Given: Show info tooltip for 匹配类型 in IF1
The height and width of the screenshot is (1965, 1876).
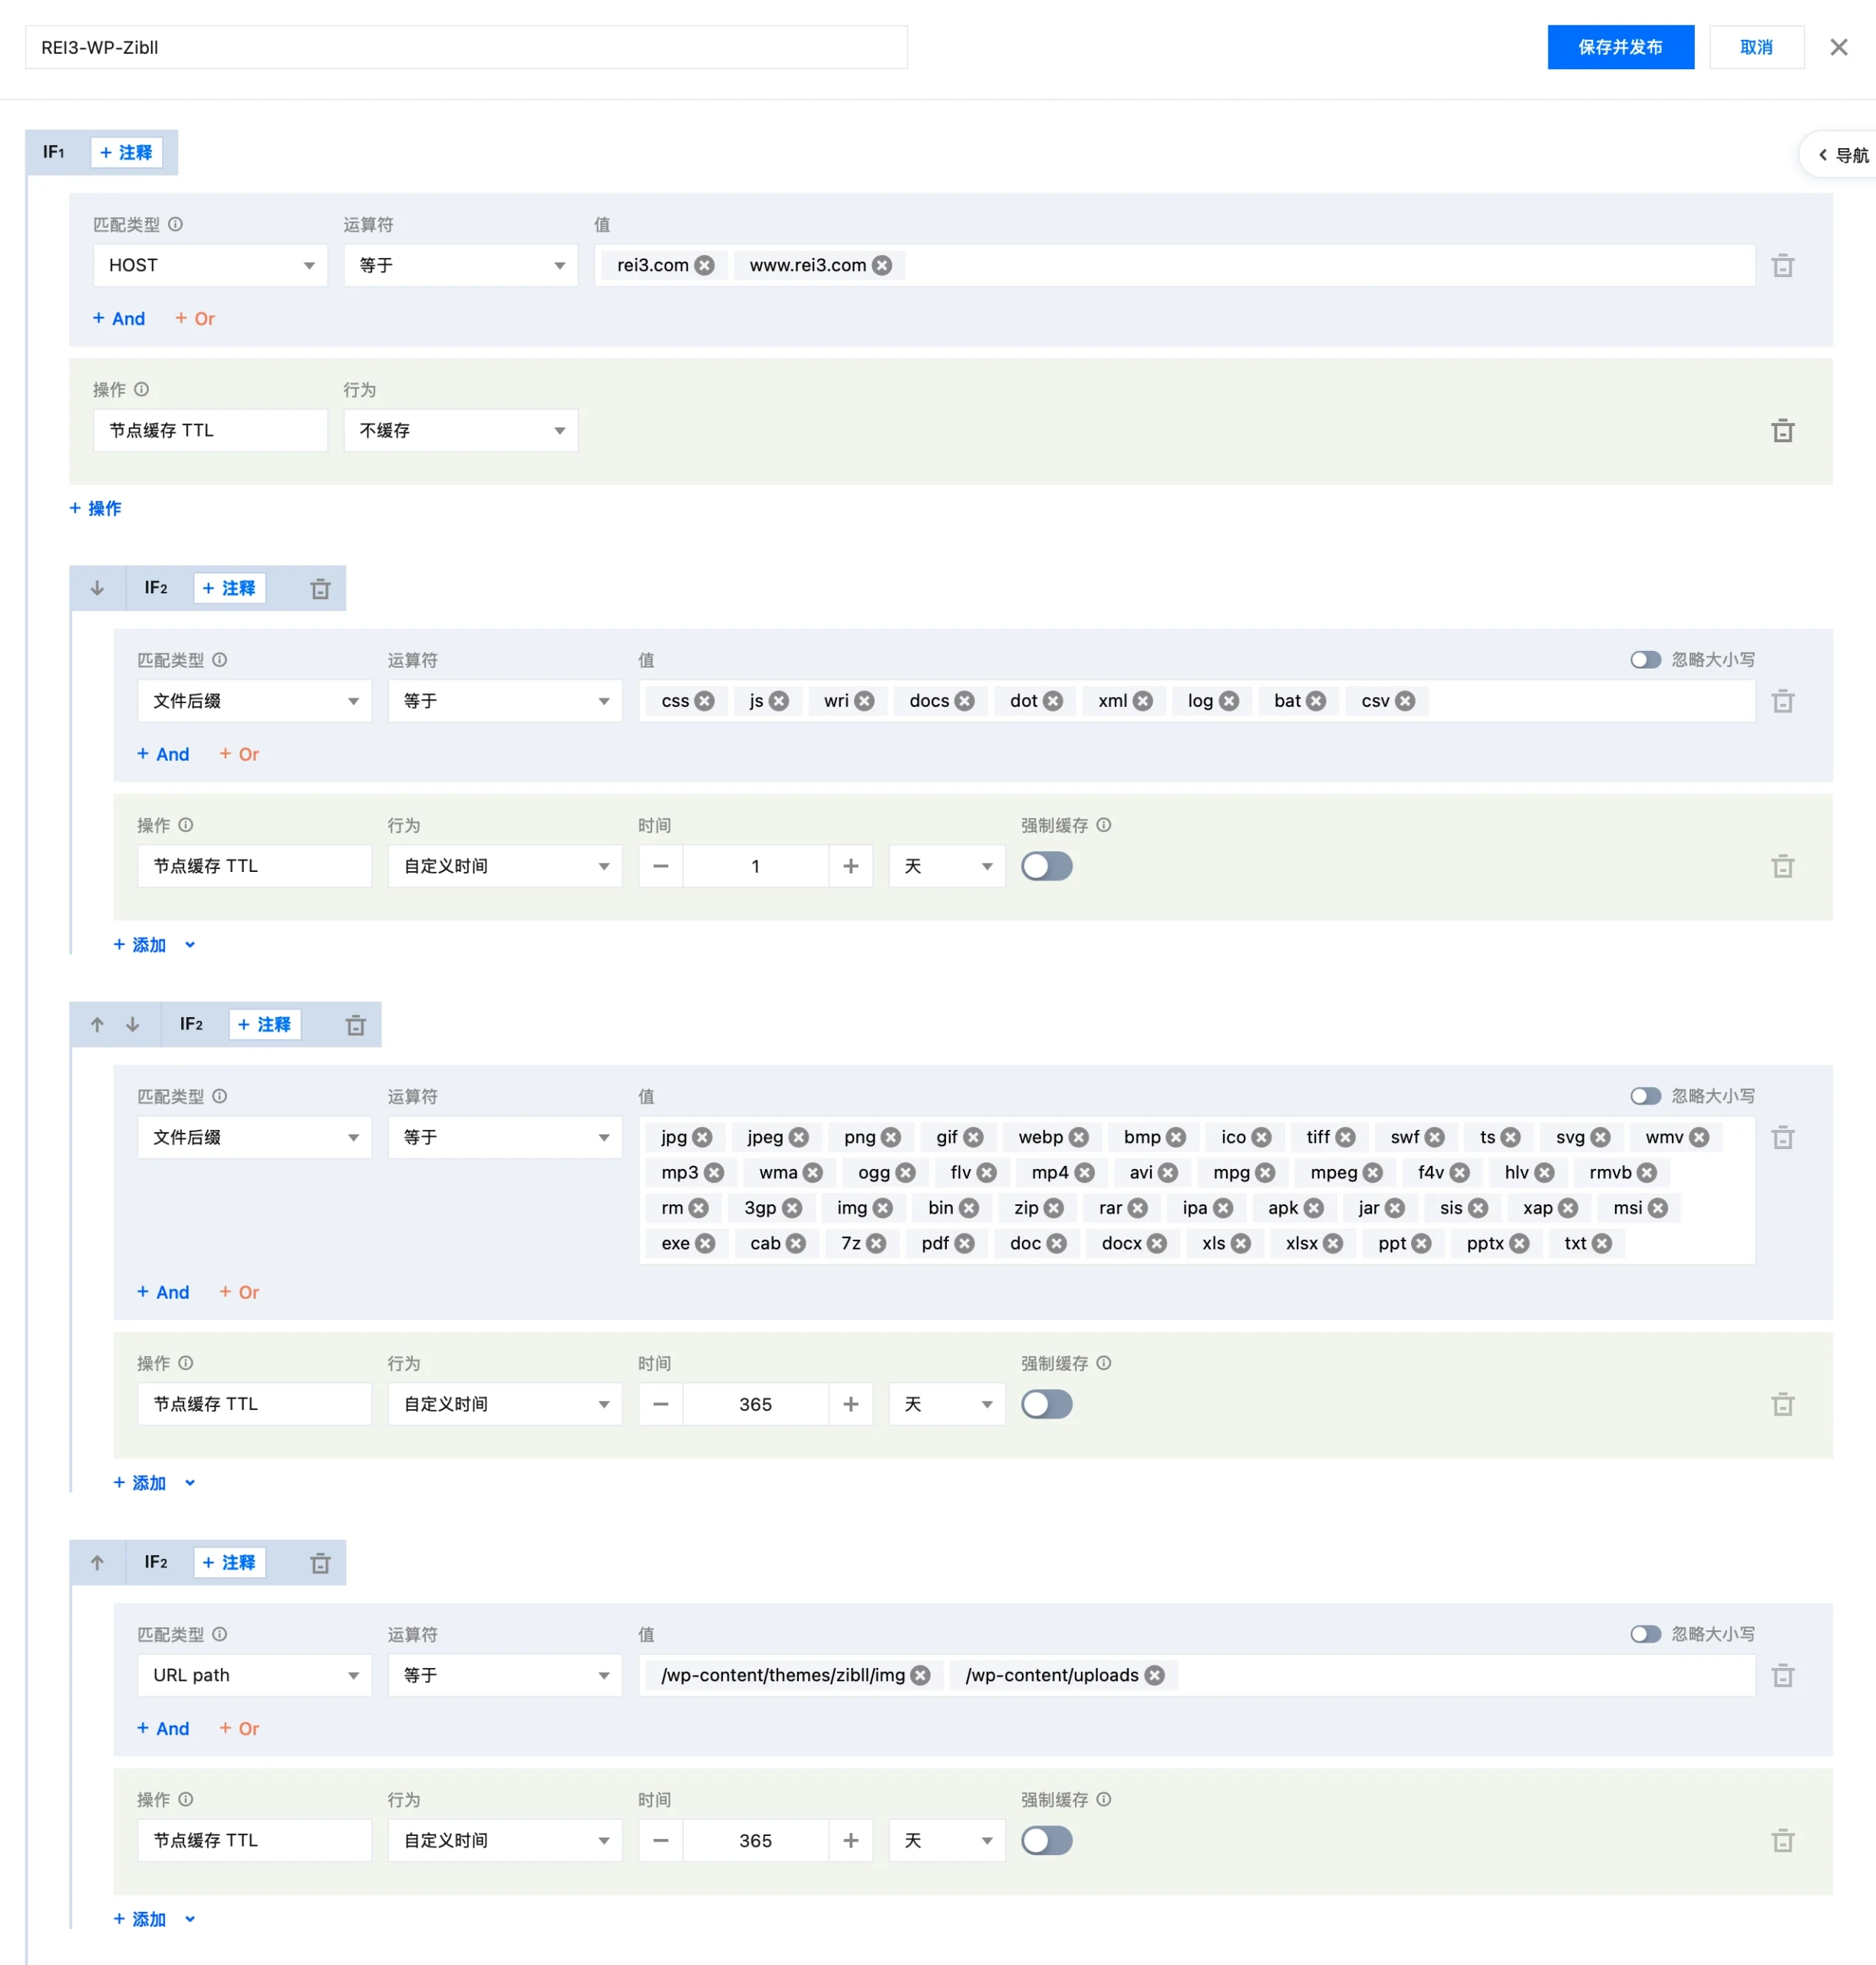Looking at the screenshot, I should tap(176, 224).
